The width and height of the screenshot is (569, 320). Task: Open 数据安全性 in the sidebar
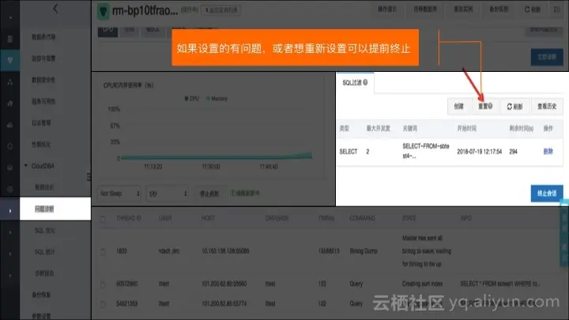point(43,80)
